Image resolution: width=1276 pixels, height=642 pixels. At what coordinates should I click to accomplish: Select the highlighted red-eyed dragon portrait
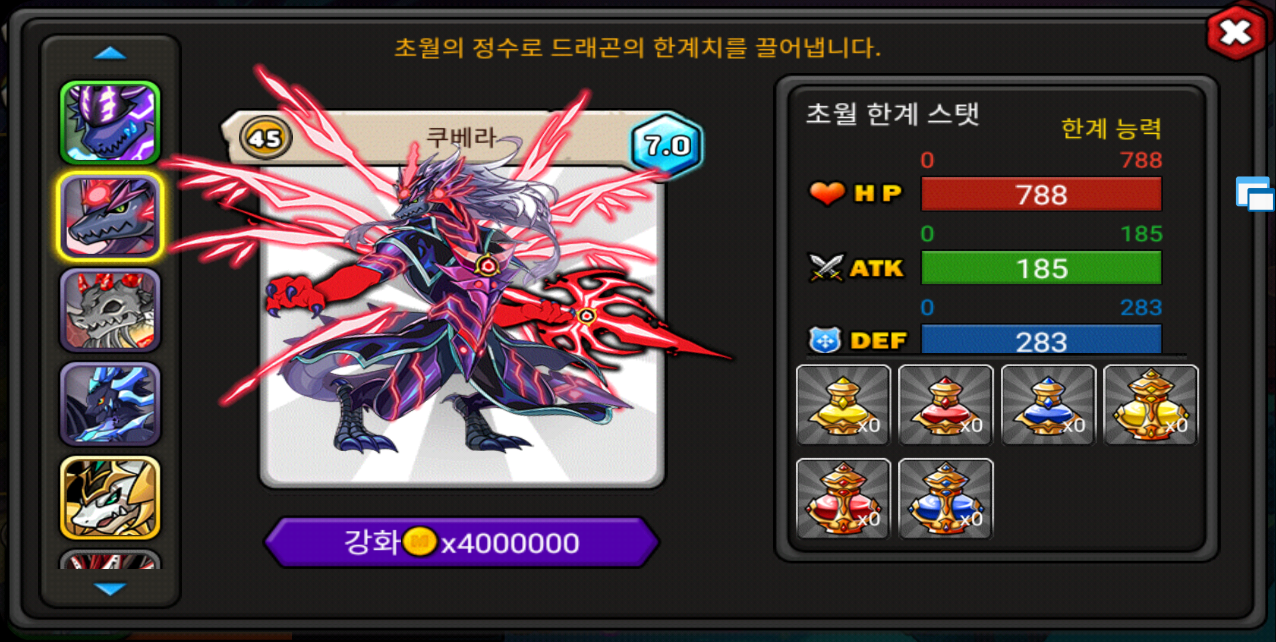[110, 217]
